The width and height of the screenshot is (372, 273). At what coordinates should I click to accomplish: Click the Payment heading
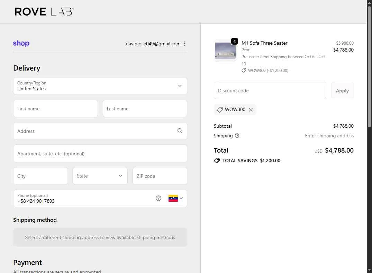pyautogui.click(x=28, y=263)
